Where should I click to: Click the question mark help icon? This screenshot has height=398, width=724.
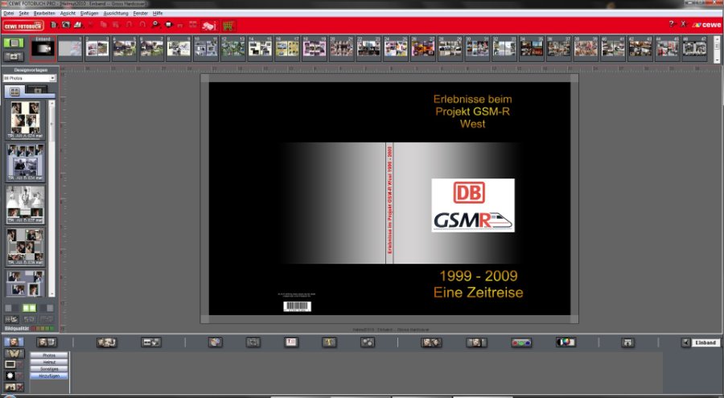[672, 24]
